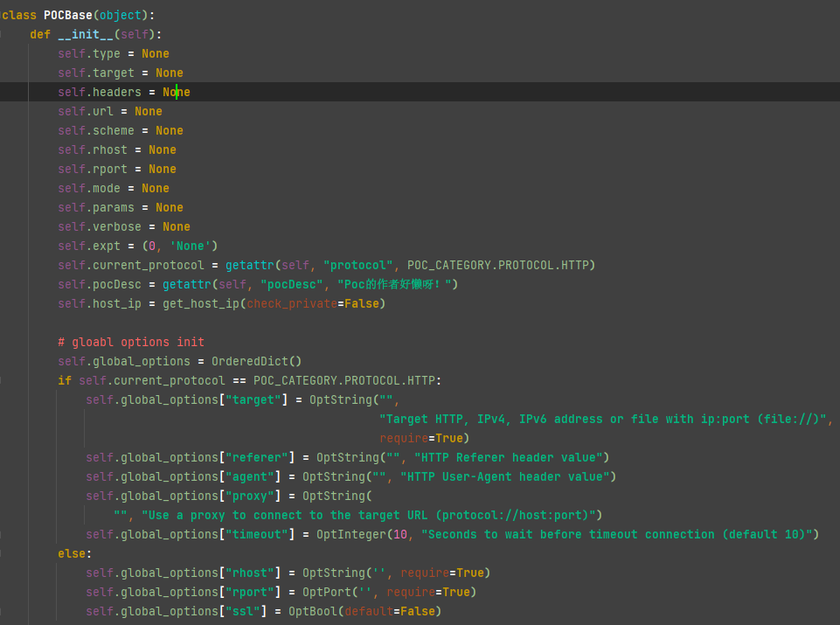840x625 pixels.
Task: Click the OptBool call
Action: point(313,612)
